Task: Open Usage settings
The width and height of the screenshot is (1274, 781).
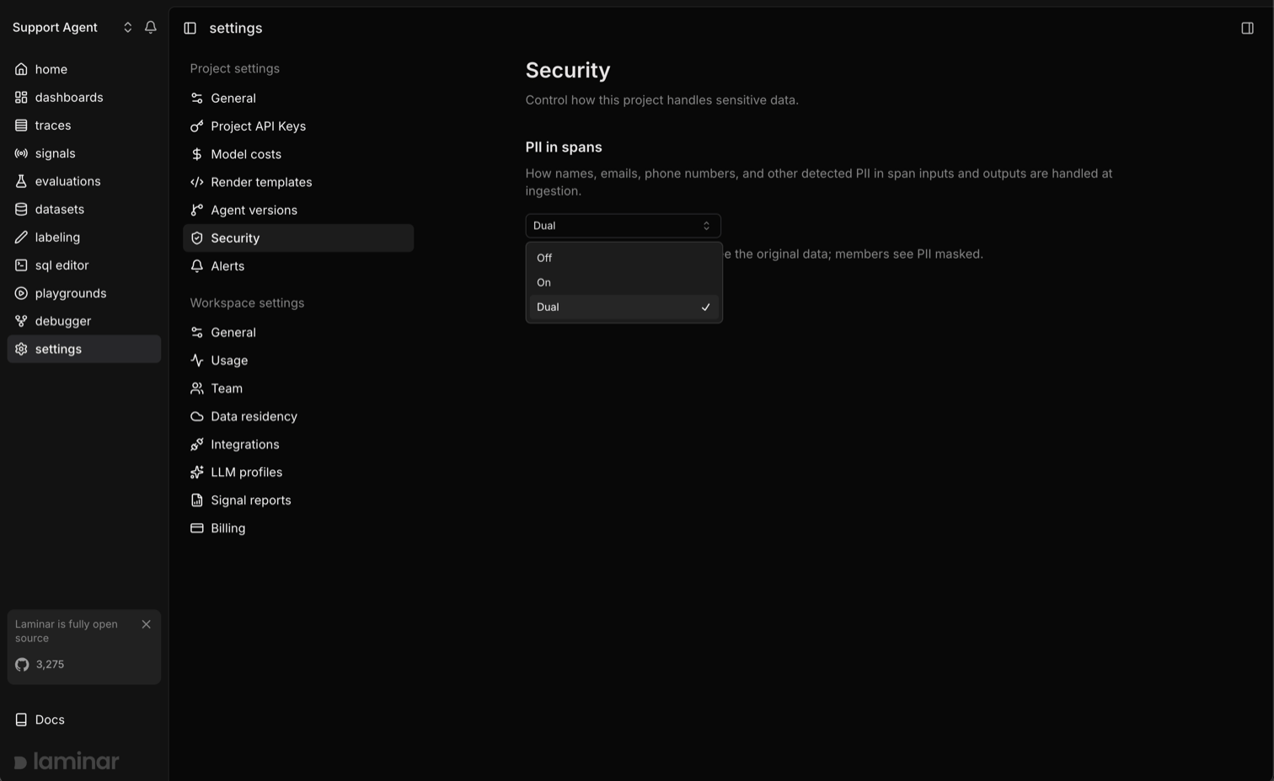Action: pos(298,361)
